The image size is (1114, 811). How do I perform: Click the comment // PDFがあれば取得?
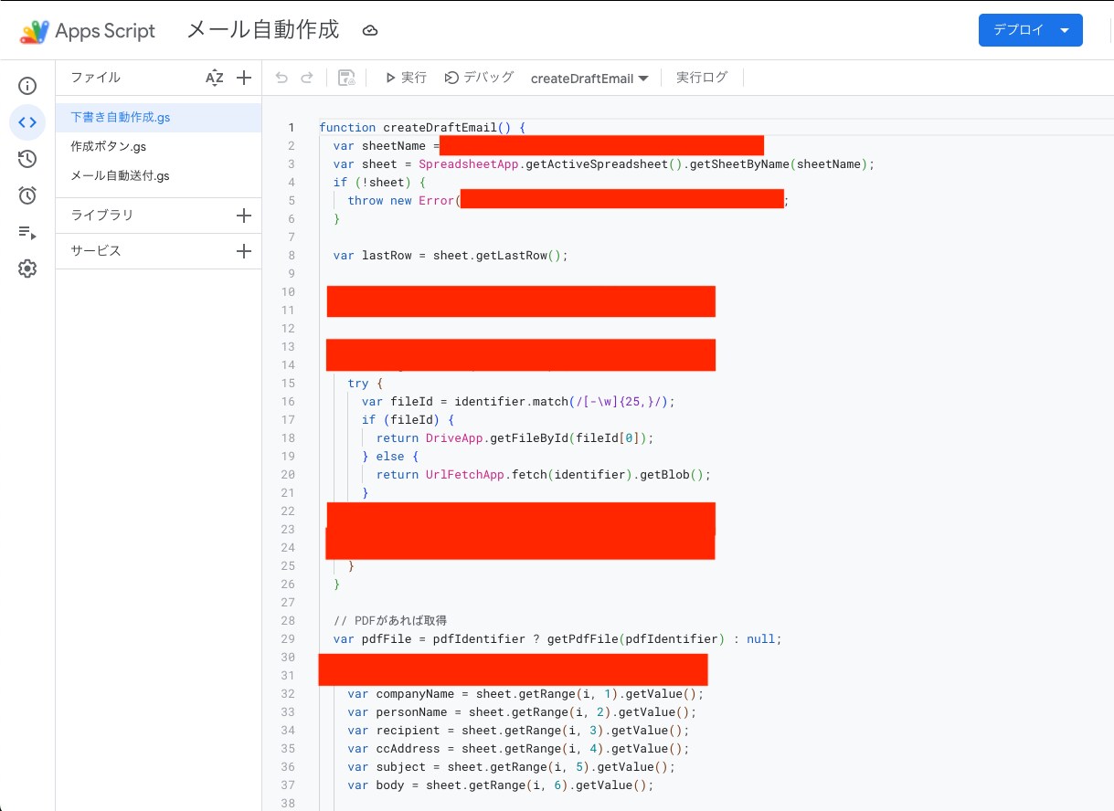click(390, 621)
